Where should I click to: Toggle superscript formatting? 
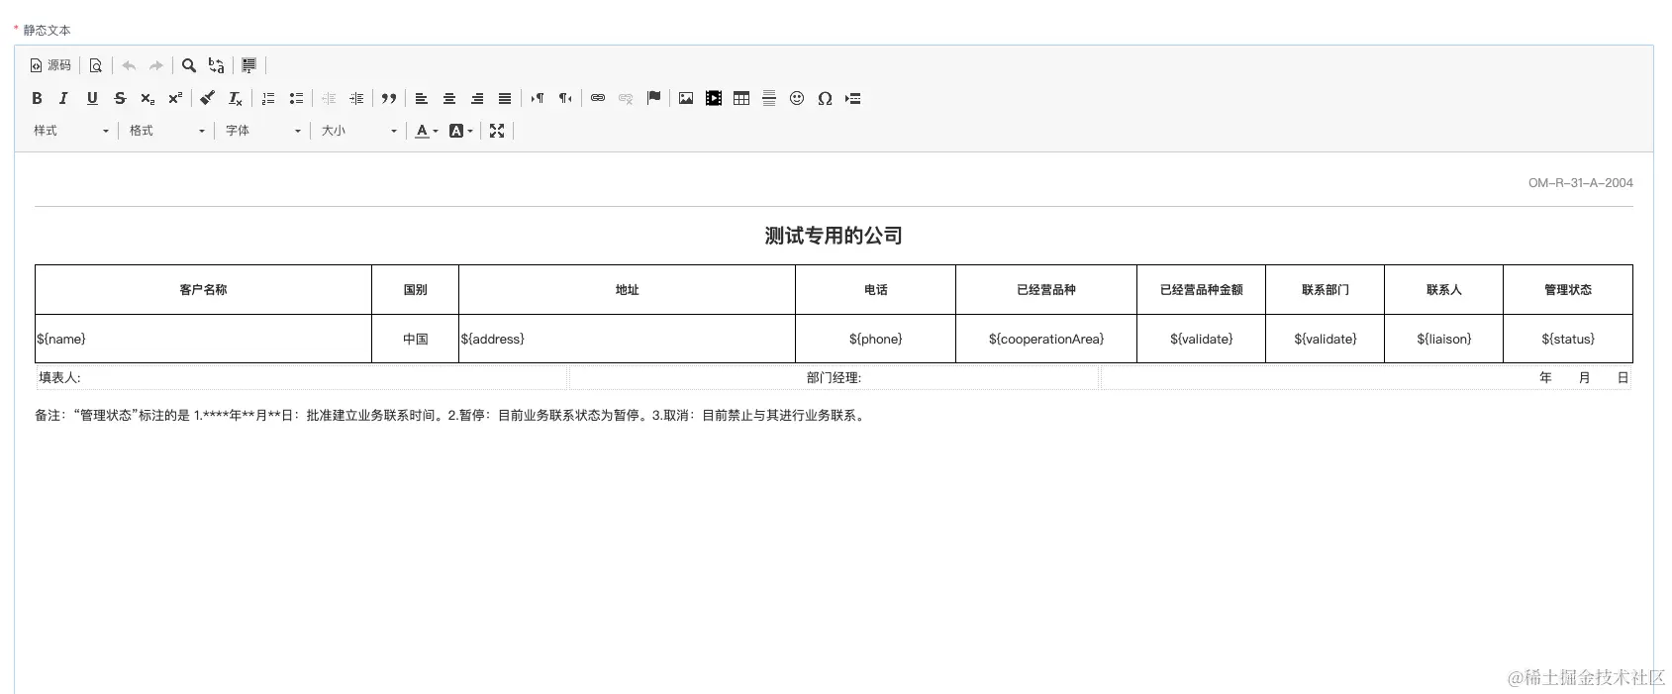tap(175, 98)
